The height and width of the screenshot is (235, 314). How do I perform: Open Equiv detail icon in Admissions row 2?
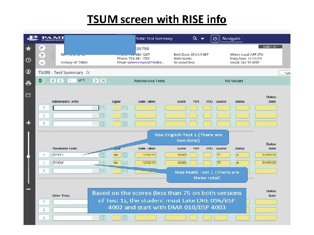[x=125, y=116]
